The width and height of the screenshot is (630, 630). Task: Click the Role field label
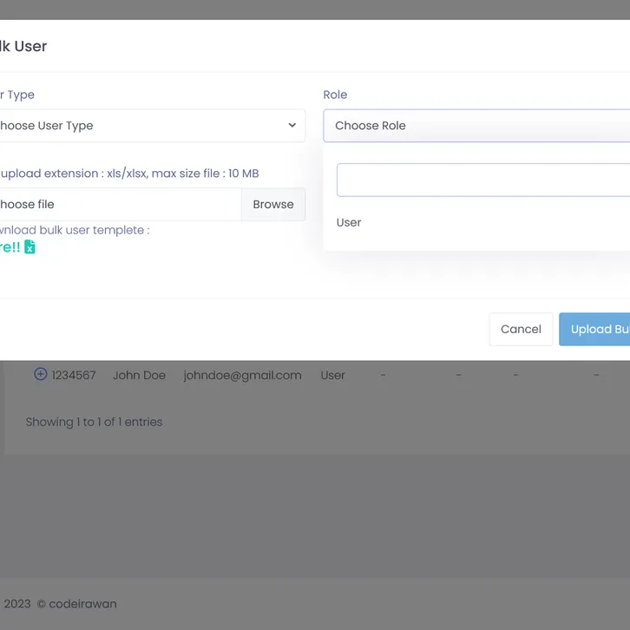[x=335, y=95]
